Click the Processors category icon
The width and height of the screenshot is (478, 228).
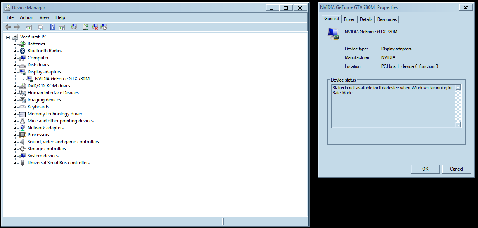pyautogui.click(x=23, y=135)
